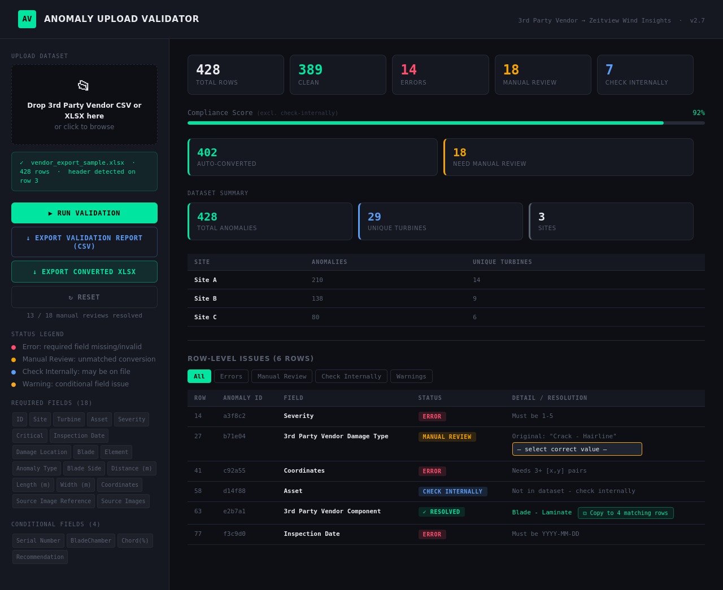Click the Compliance Score progress bar
723x590 pixels.
tap(446, 123)
